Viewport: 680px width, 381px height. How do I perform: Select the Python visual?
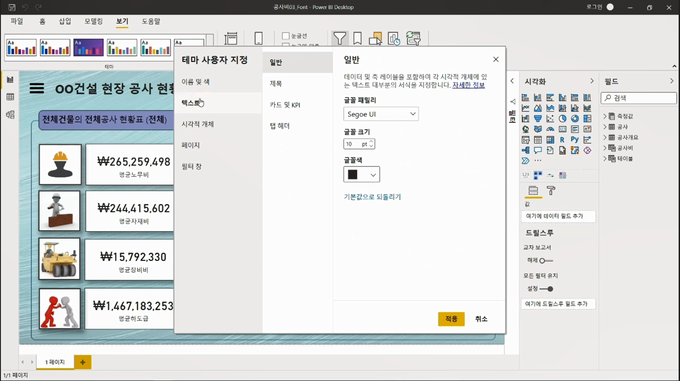[575, 140]
